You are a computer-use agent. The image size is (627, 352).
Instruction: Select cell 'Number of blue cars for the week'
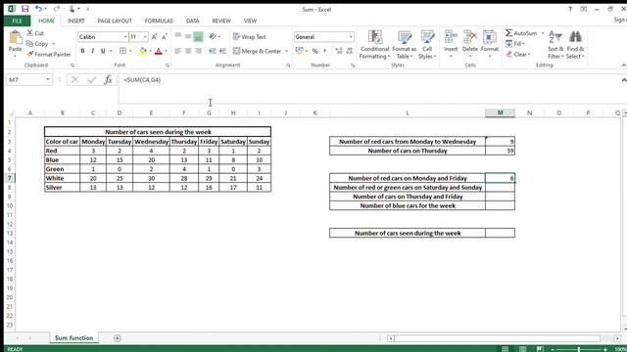pos(408,206)
